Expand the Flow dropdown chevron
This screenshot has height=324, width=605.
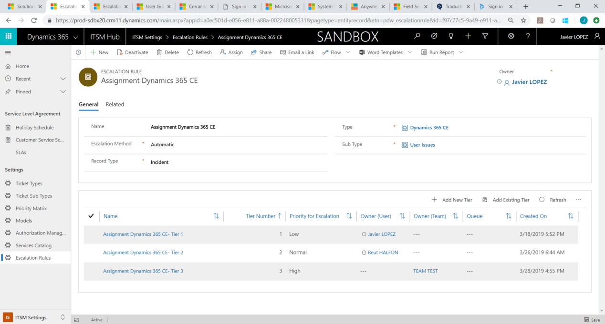[x=348, y=52]
